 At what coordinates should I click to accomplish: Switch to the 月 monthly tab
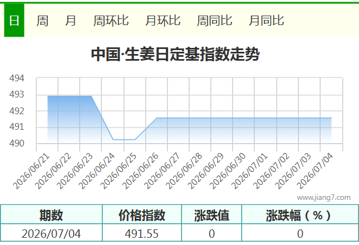(x=71, y=21)
